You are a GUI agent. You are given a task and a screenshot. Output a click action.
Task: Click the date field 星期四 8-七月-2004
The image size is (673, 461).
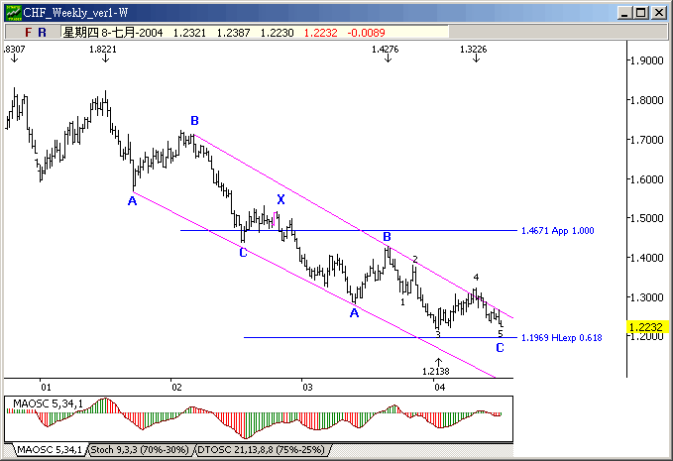(x=112, y=33)
